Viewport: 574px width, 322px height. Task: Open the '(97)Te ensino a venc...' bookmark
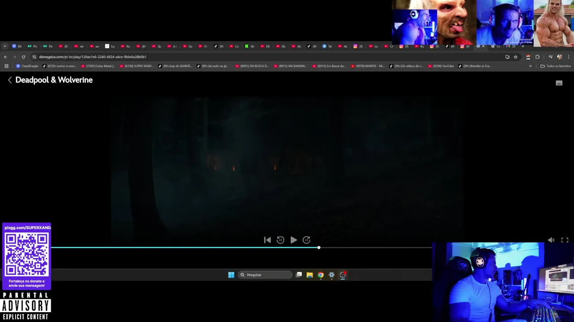coord(60,66)
